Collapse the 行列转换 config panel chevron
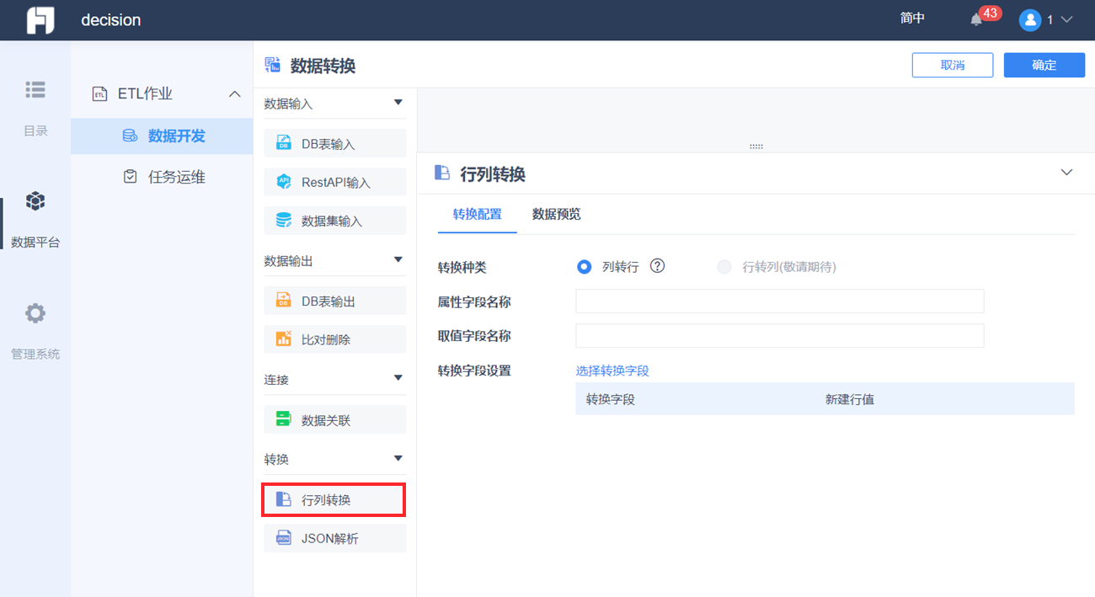 (1066, 173)
